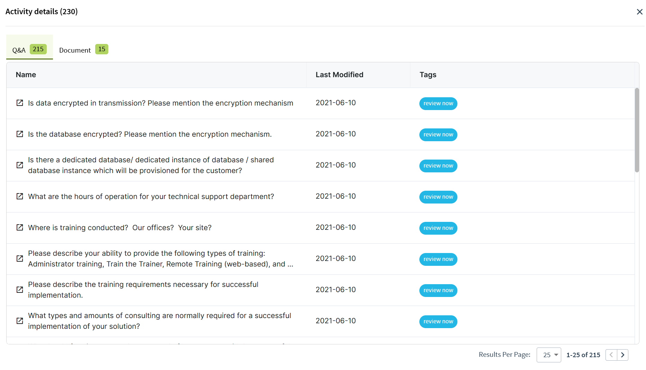Click review now tag for dedicated database row
The width and height of the screenshot is (646, 370).
pos(438,166)
